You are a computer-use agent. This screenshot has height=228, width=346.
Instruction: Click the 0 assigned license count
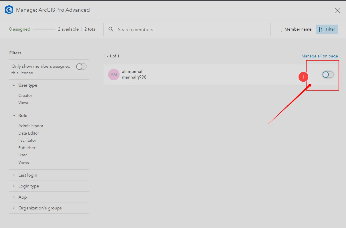pyautogui.click(x=20, y=29)
